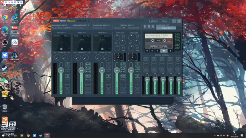This screenshot has height=138, width=246.
Task: Change Normal mode on master bus A1
Action: (x=146, y=59)
